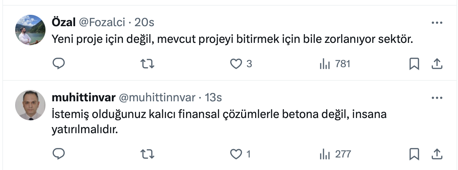This screenshot has width=458, height=170.
Task: View analytics showing 277 views
Action: coord(325,154)
